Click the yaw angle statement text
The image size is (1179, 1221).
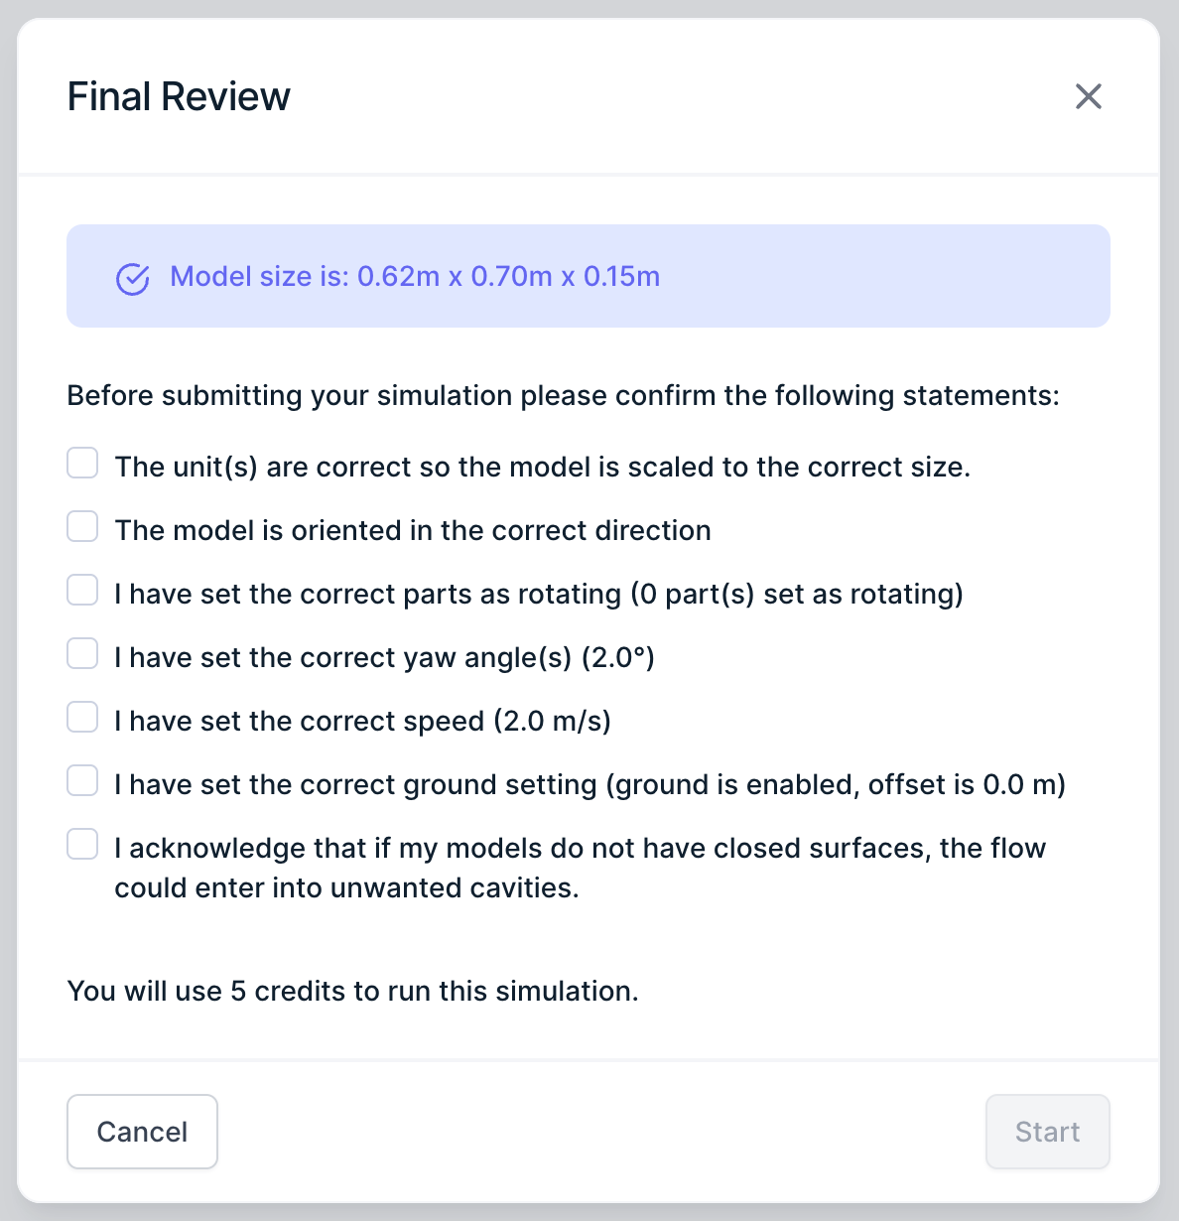tap(384, 656)
